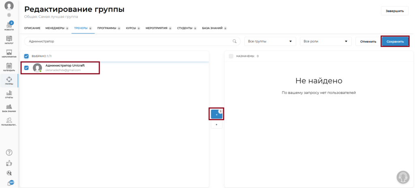Click the search magnifier icon

[x=234, y=41]
